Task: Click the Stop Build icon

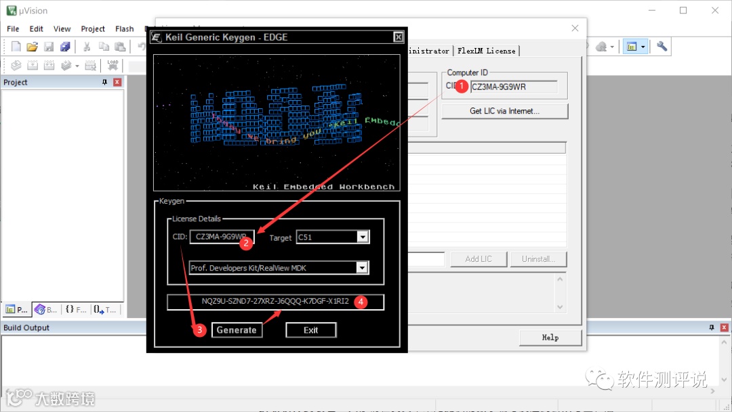Action: coord(91,65)
